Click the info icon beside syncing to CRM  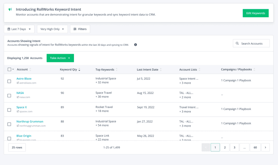tap(135, 45)
